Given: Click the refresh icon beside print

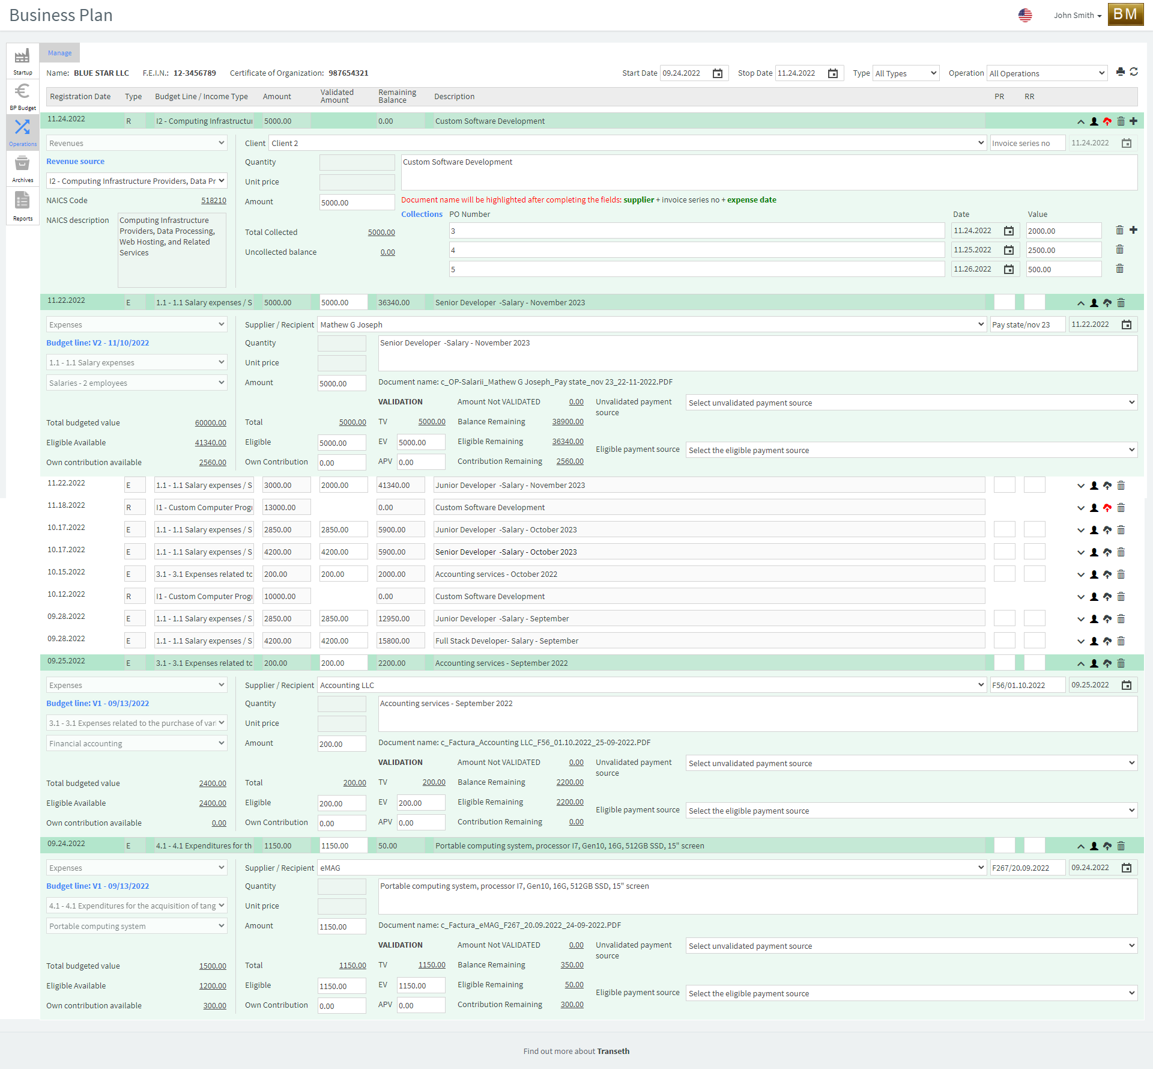Looking at the screenshot, I should pyautogui.click(x=1134, y=72).
